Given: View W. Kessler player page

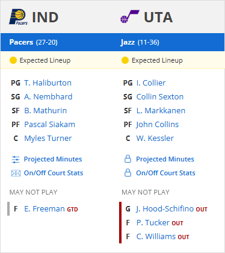Looking at the screenshot, I should [x=155, y=139].
